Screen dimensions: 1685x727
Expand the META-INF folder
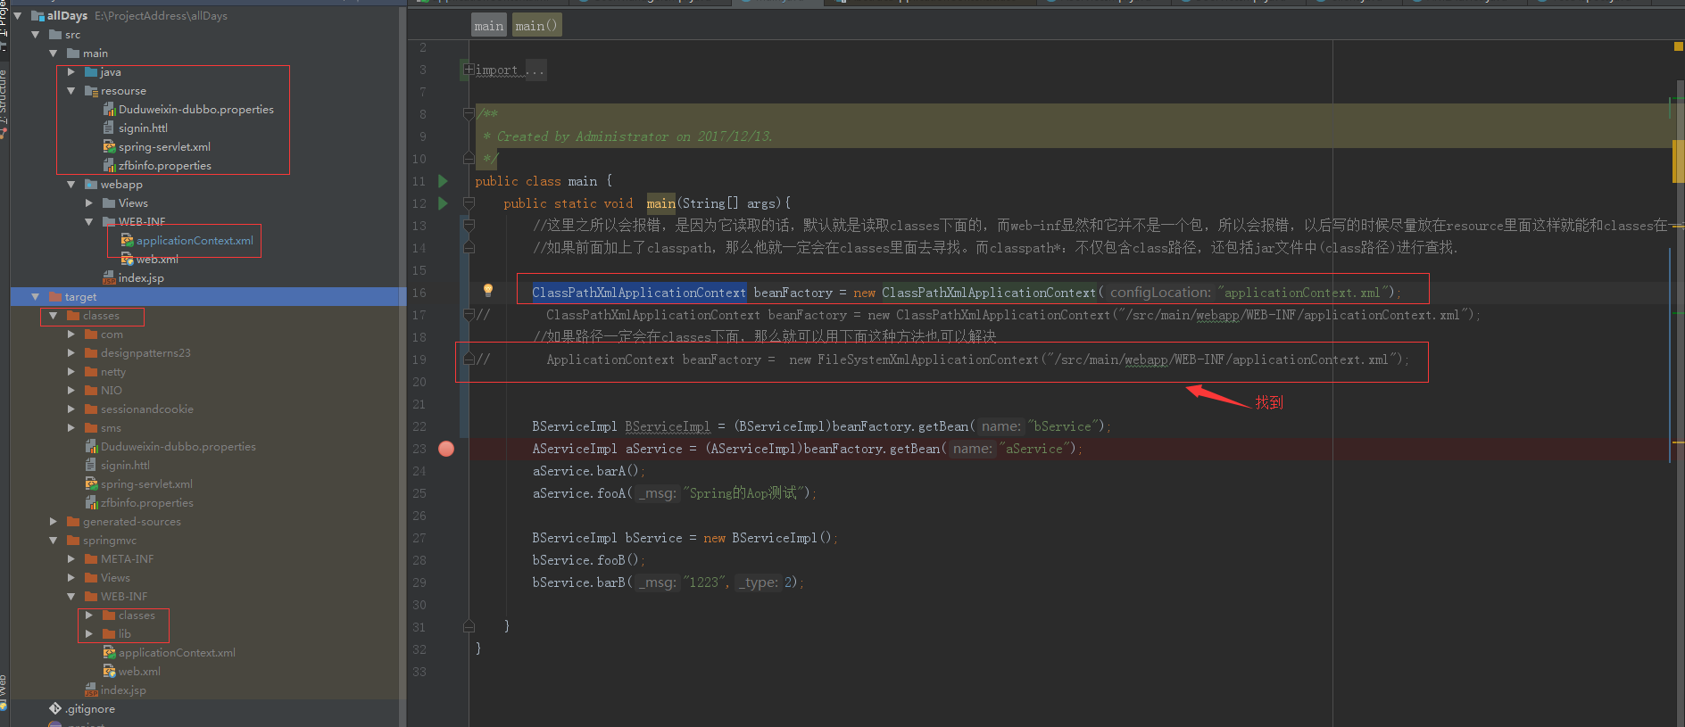tap(71, 558)
